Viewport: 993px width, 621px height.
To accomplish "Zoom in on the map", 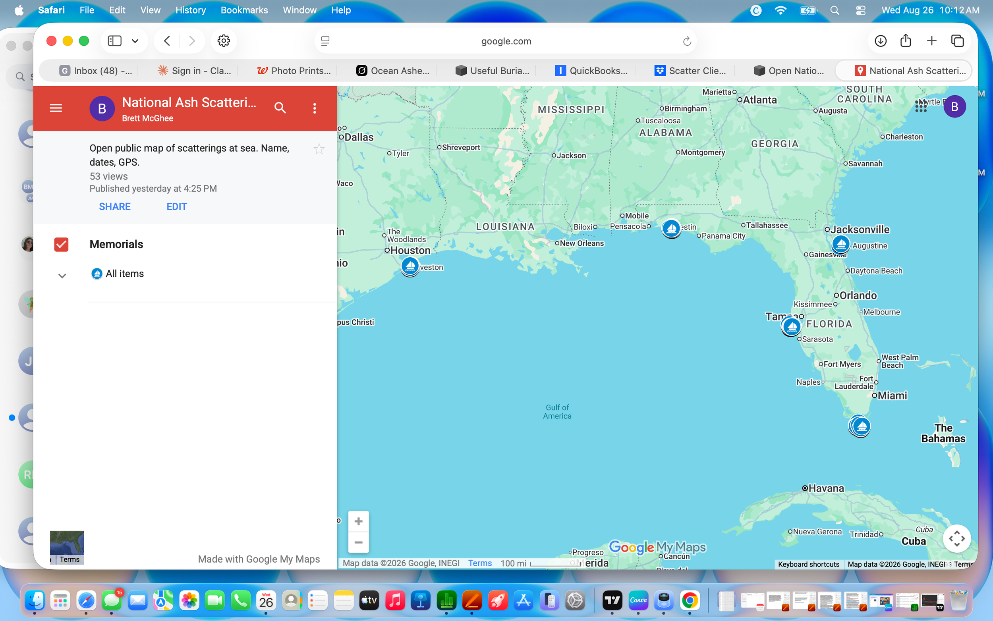I will (358, 521).
